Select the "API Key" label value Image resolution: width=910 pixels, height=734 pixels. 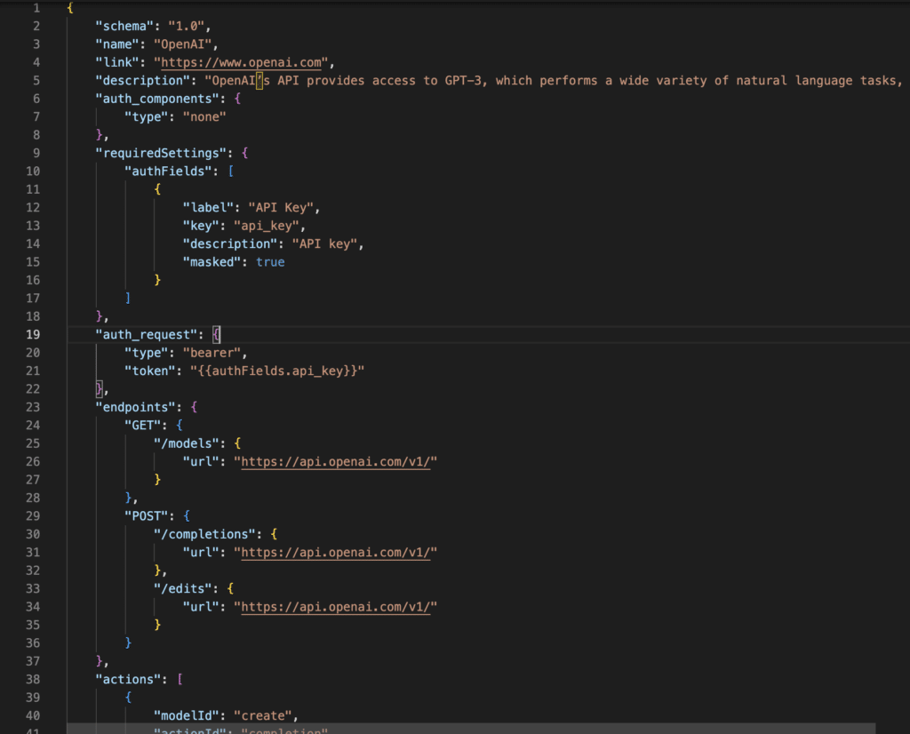(281, 208)
